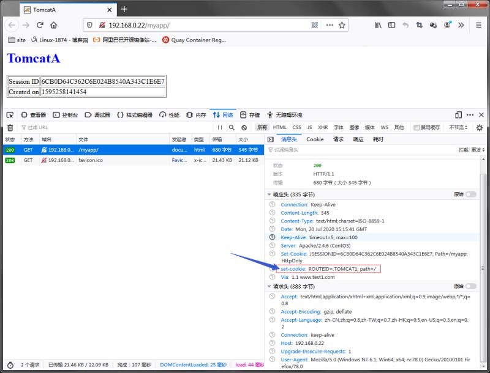The width and height of the screenshot is (490, 373).
Task: Click the network settings gear icon
Action: pyautogui.click(x=480, y=128)
